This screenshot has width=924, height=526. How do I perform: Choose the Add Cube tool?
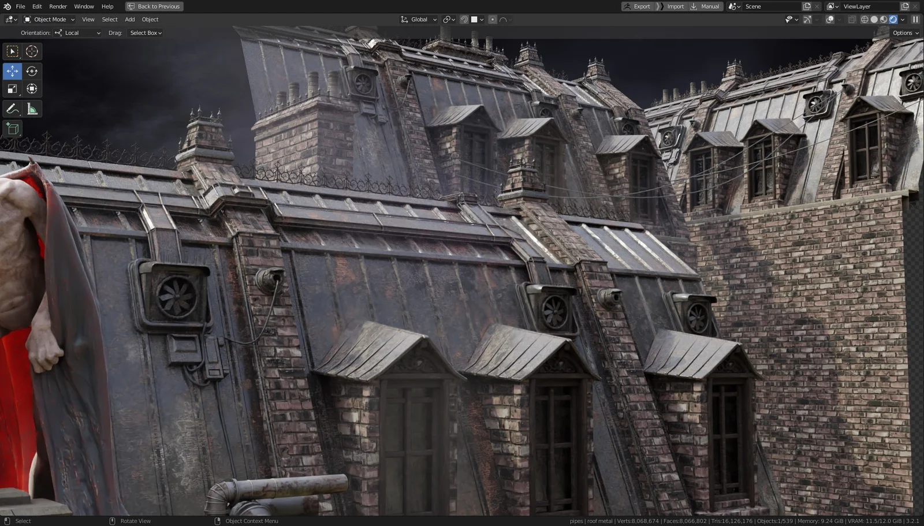[12, 129]
